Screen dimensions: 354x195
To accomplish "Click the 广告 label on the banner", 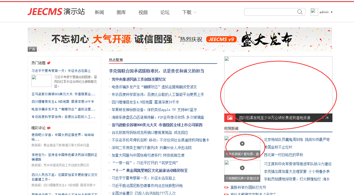I will [32, 49].
